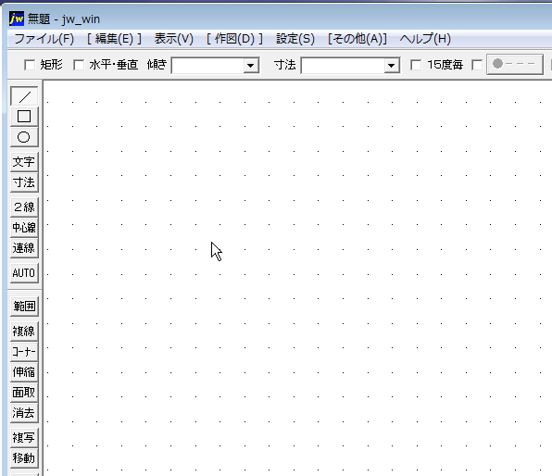The height and width of the screenshot is (476, 552).
Task: Select the circle drawing tool
Action: (x=24, y=137)
